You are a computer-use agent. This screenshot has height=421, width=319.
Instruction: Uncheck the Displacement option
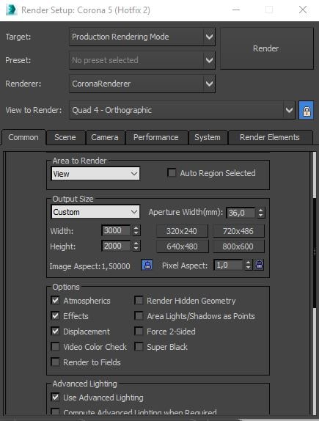tap(55, 331)
